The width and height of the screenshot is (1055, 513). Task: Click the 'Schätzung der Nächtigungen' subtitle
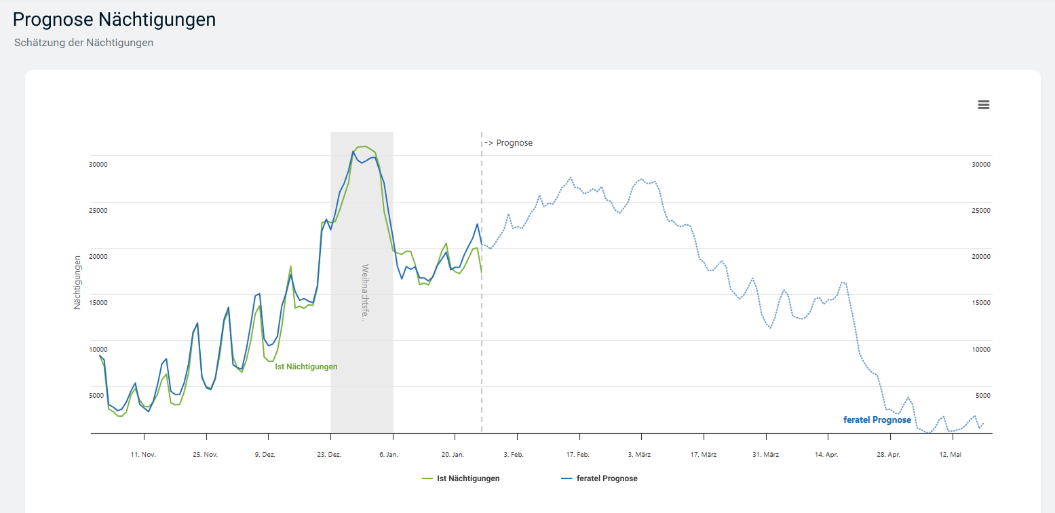click(x=83, y=43)
